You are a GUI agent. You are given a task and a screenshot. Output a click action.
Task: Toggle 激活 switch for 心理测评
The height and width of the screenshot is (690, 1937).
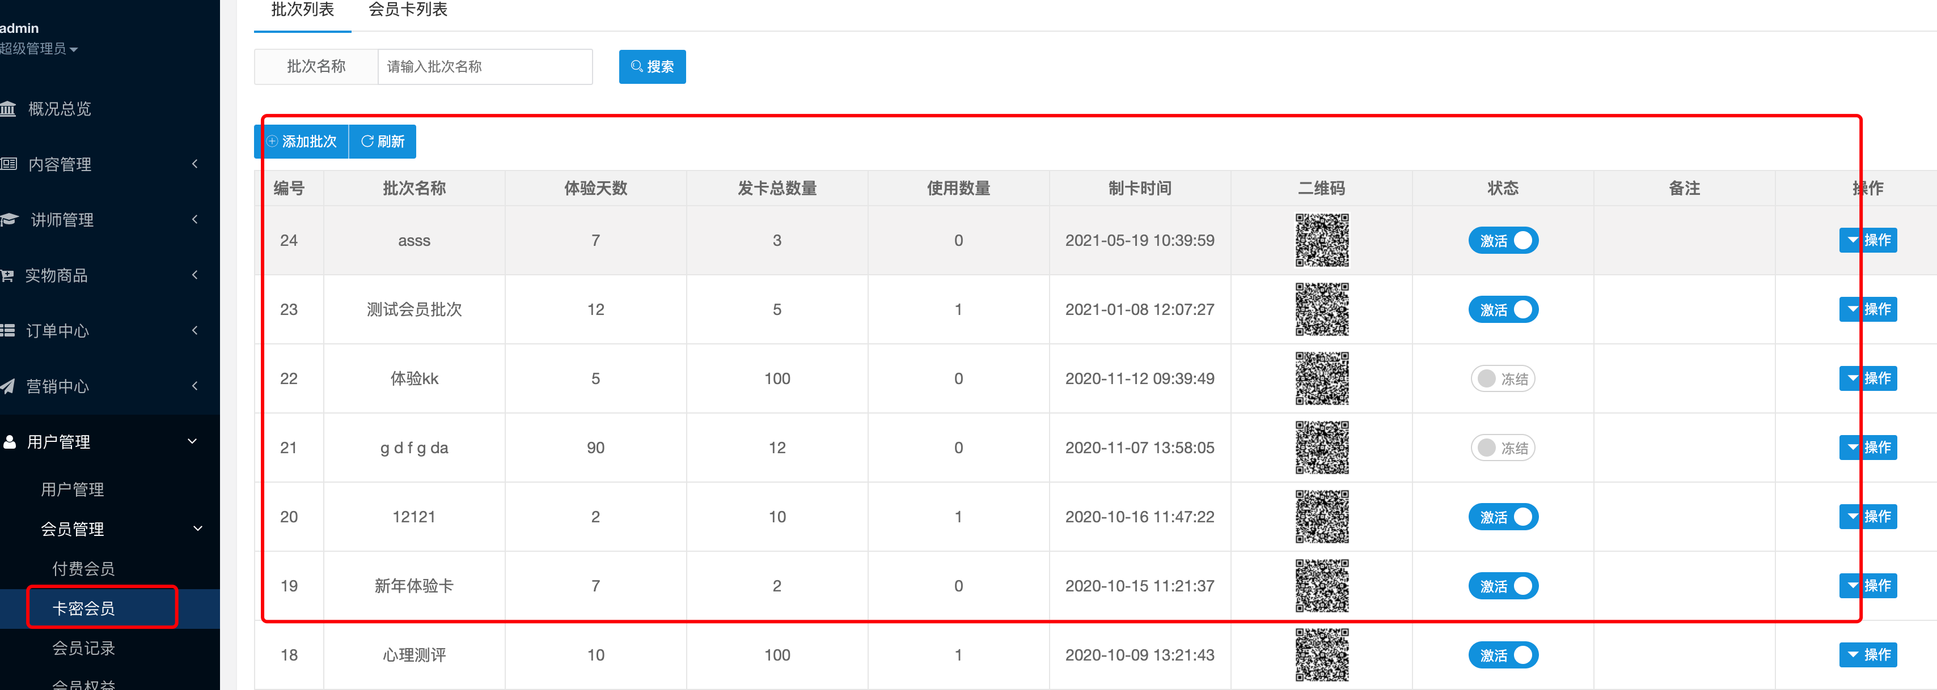click(x=1503, y=655)
